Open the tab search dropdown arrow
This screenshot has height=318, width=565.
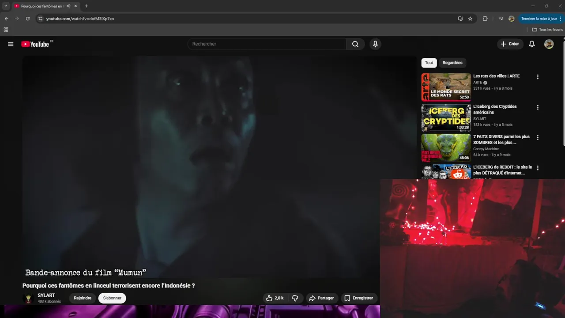pos(6,6)
